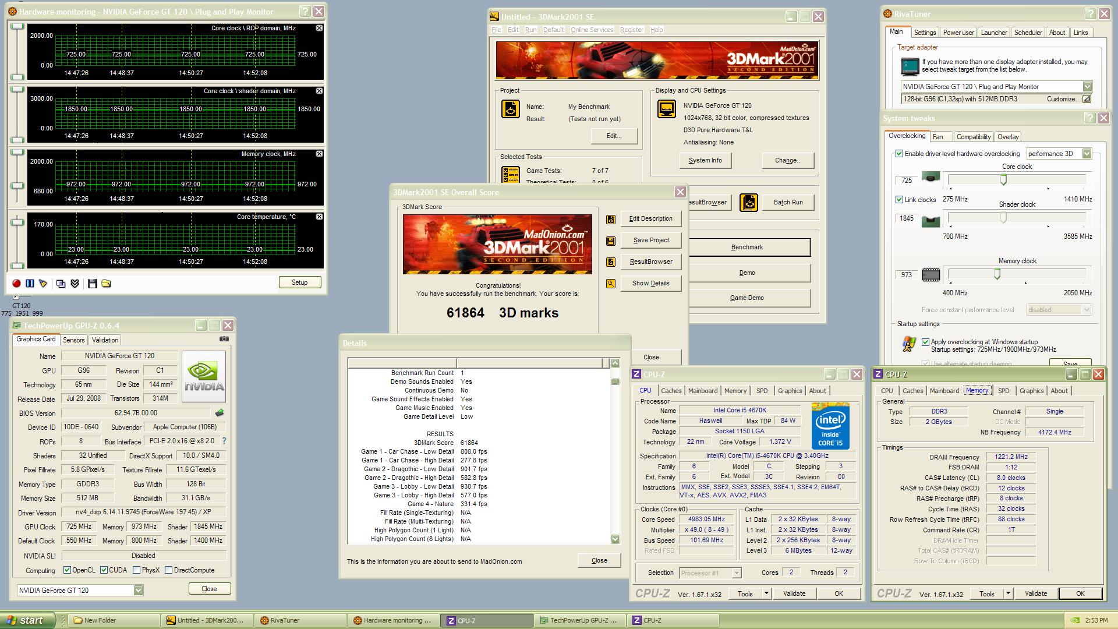Viewport: 1118px width, 629px height.
Task: Clear monitoring history with broom icon
Action: [43, 284]
